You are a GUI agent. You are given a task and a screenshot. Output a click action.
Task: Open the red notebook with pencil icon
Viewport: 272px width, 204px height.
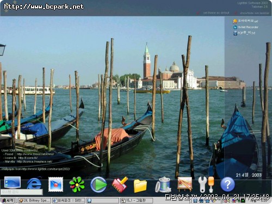[120, 184]
